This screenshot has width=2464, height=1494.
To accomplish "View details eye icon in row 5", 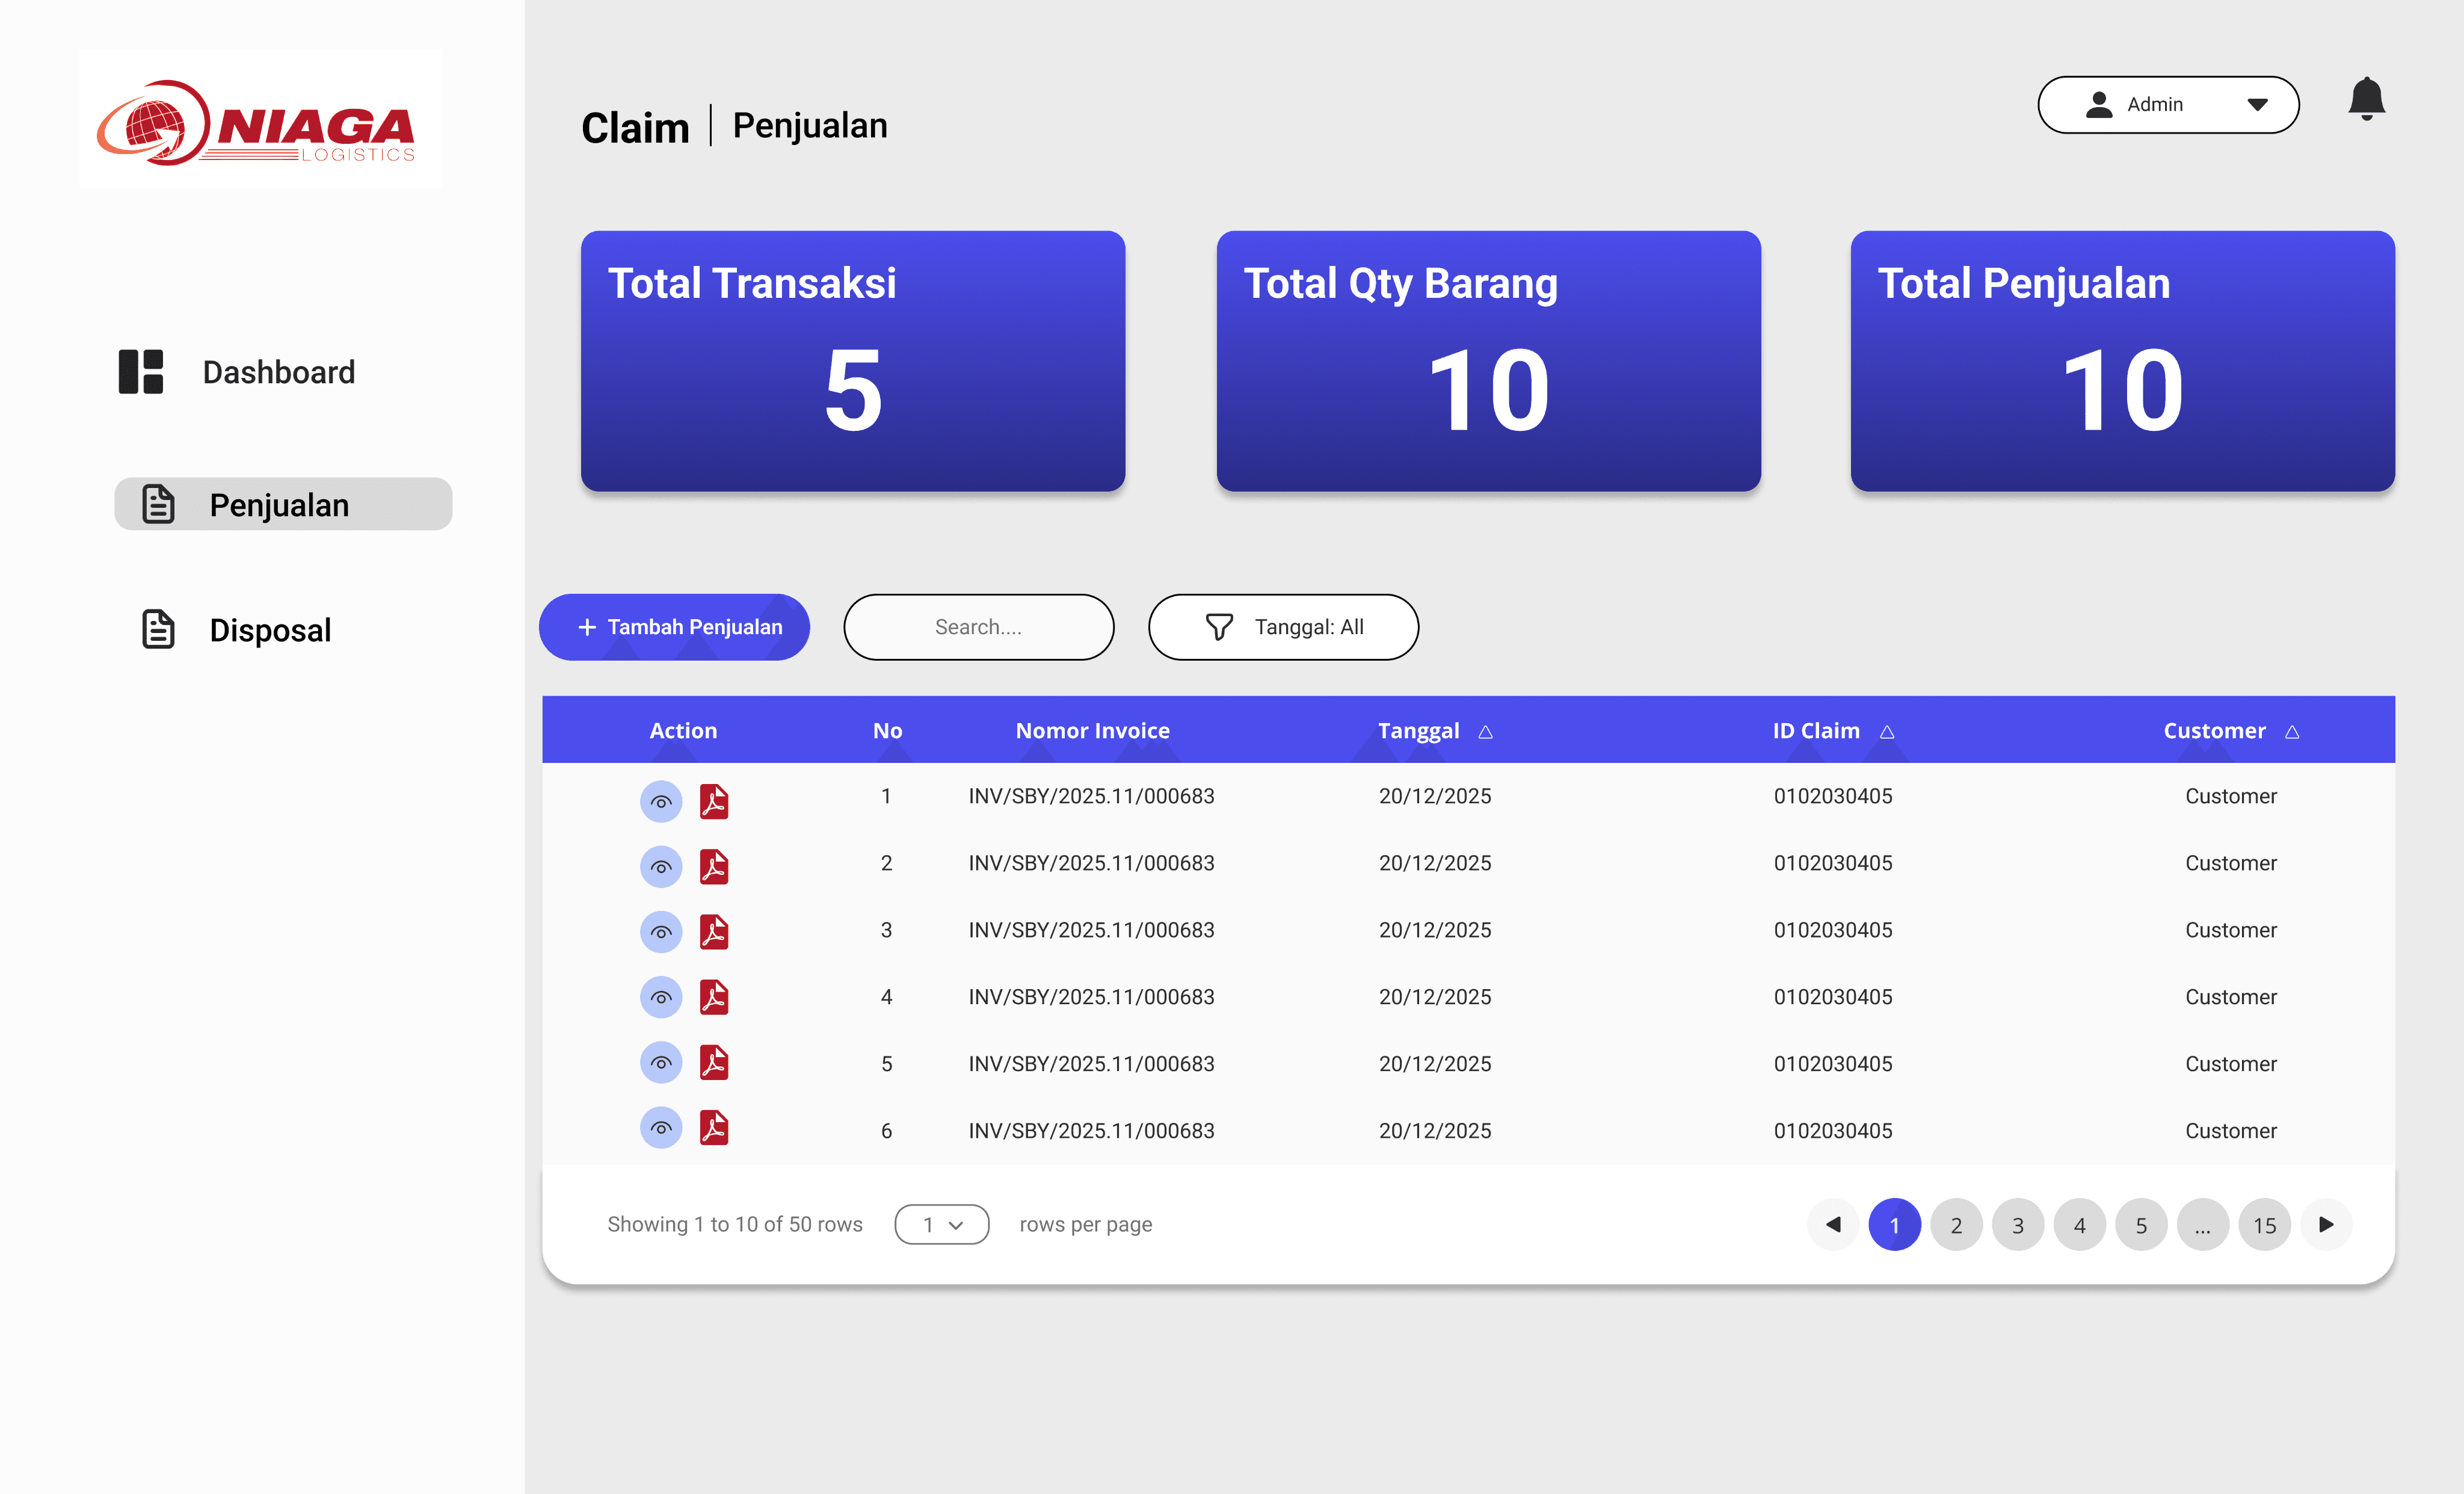I will 661,1062.
